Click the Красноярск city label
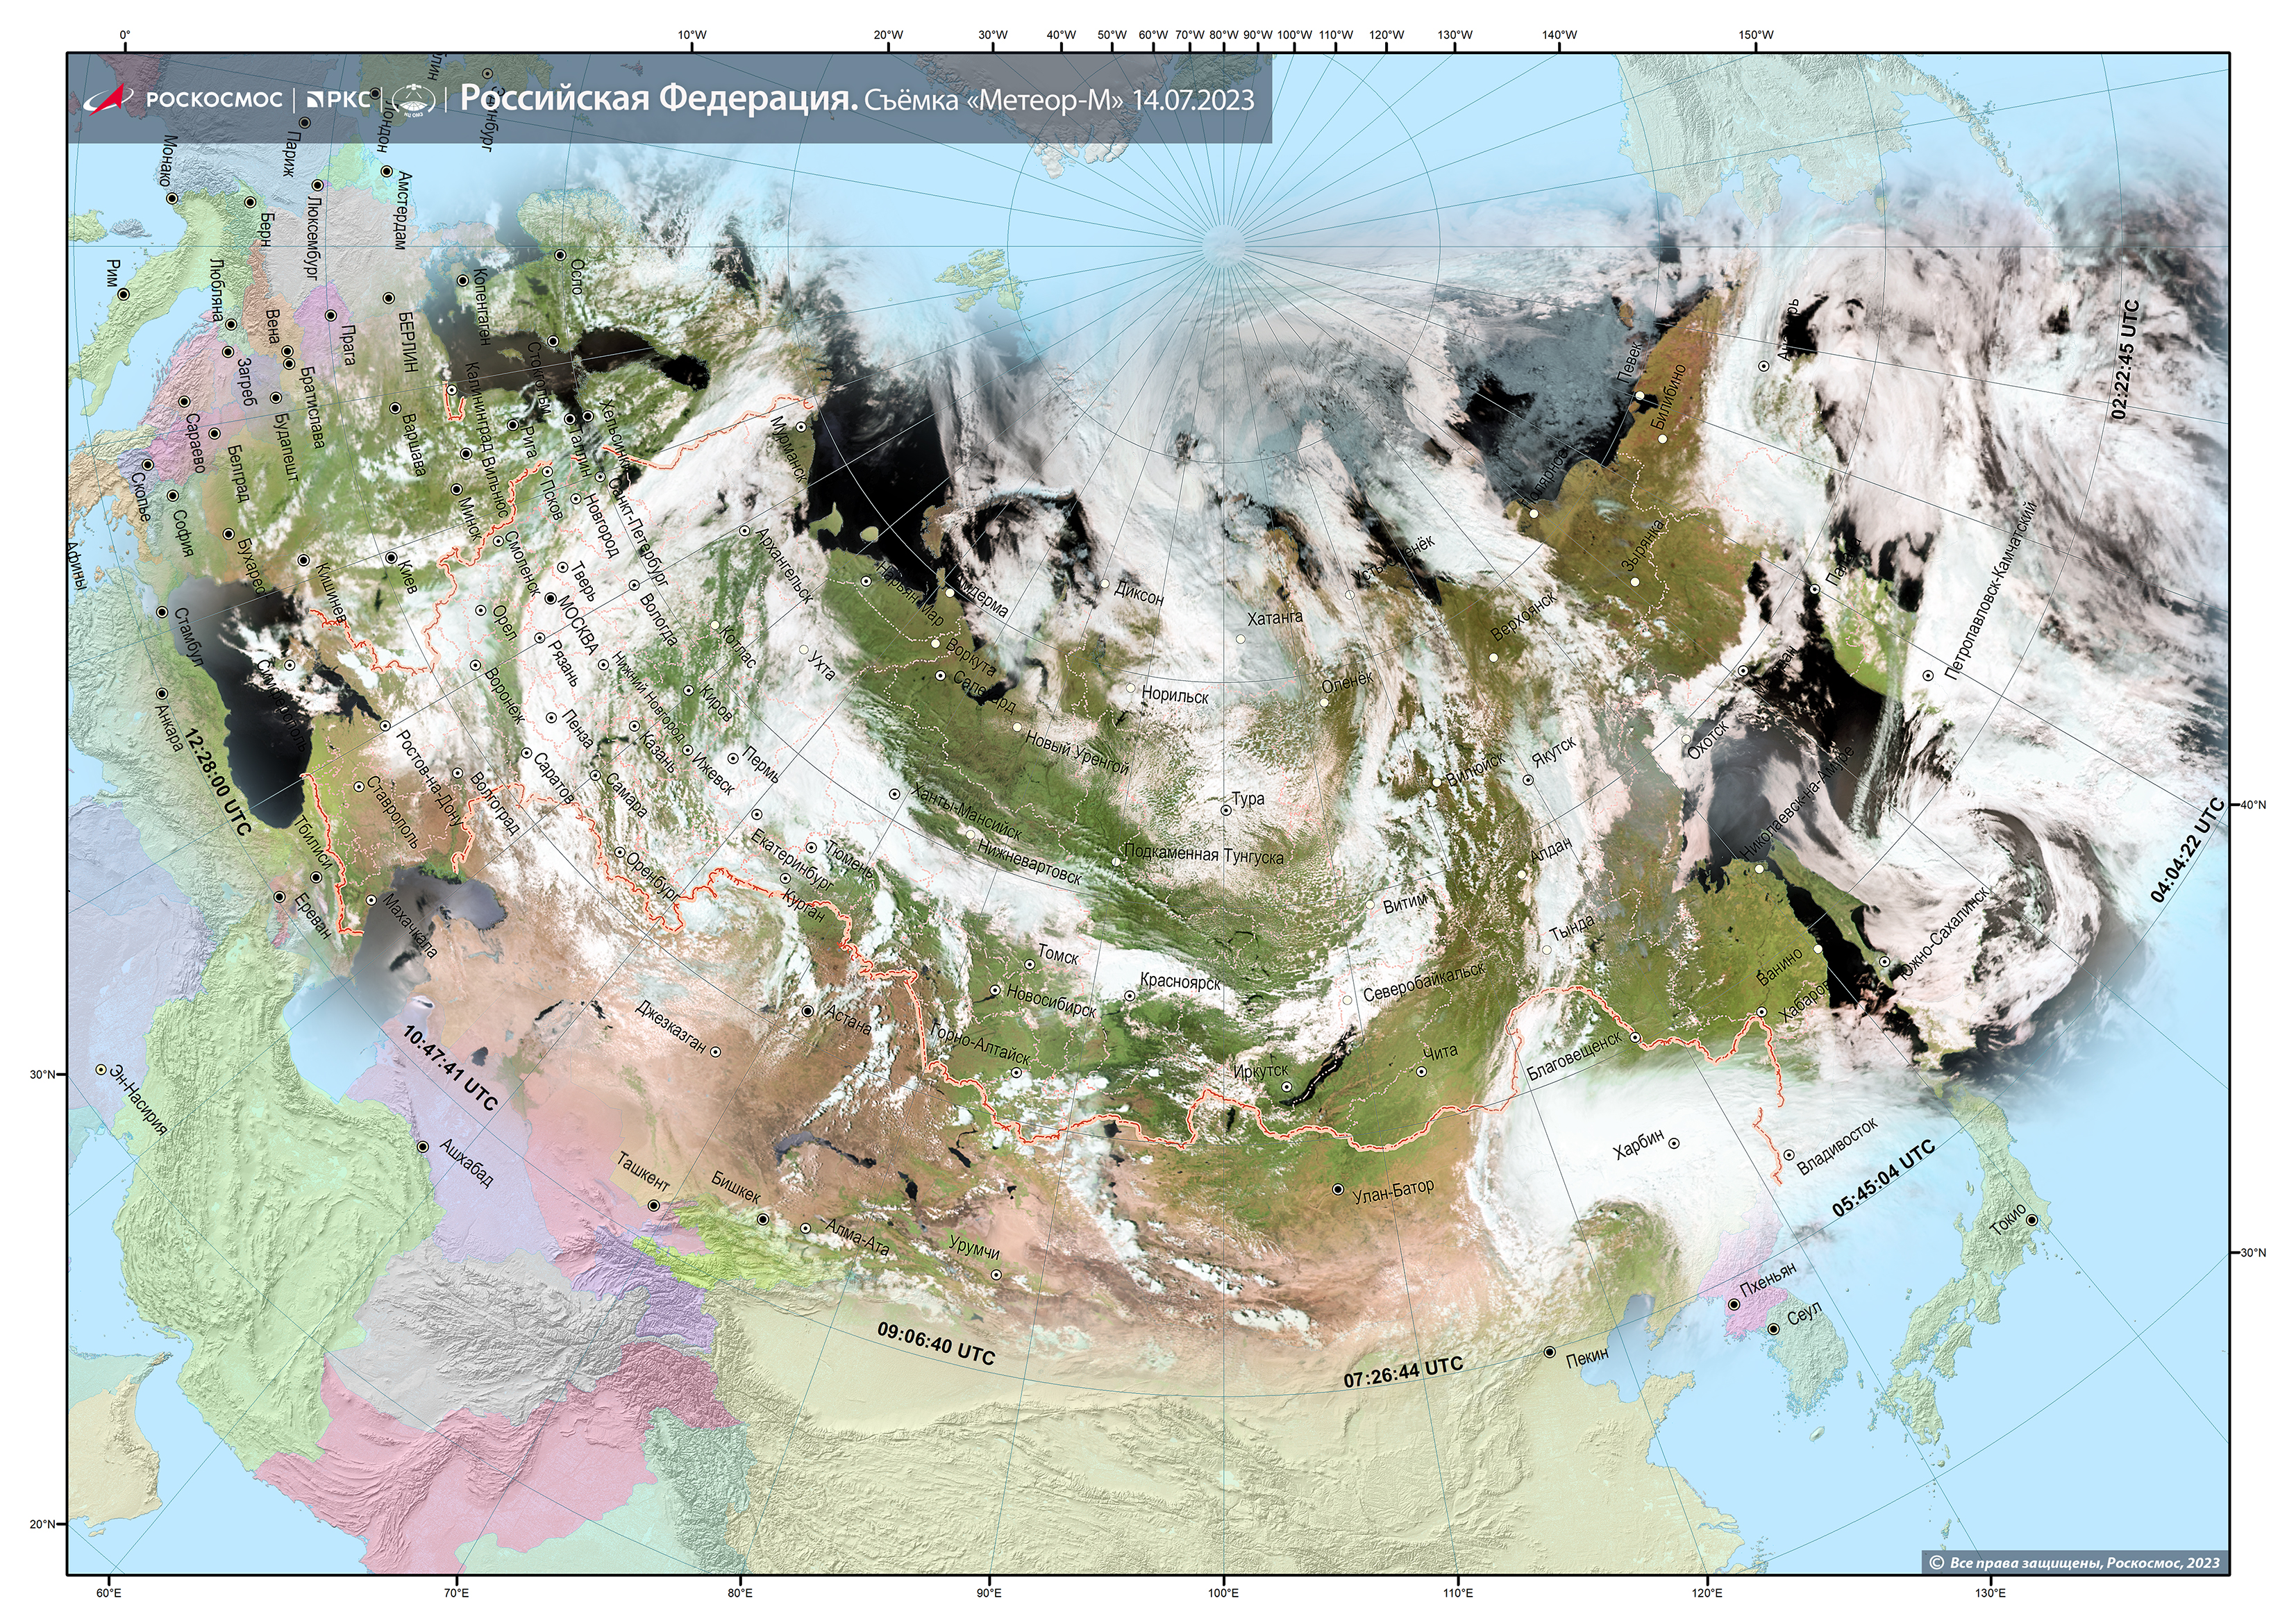Viewport: 2296px width, 1623px height. click(x=1180, y=982)
